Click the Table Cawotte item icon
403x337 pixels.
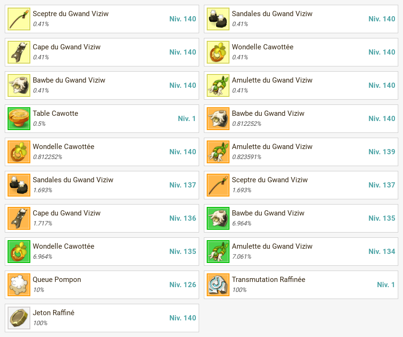[x=19, y=119]
